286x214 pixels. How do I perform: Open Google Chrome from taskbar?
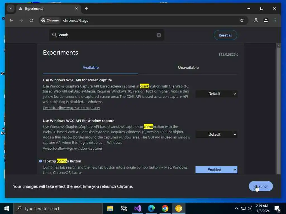pyautogui.click(x=165, y=208)
